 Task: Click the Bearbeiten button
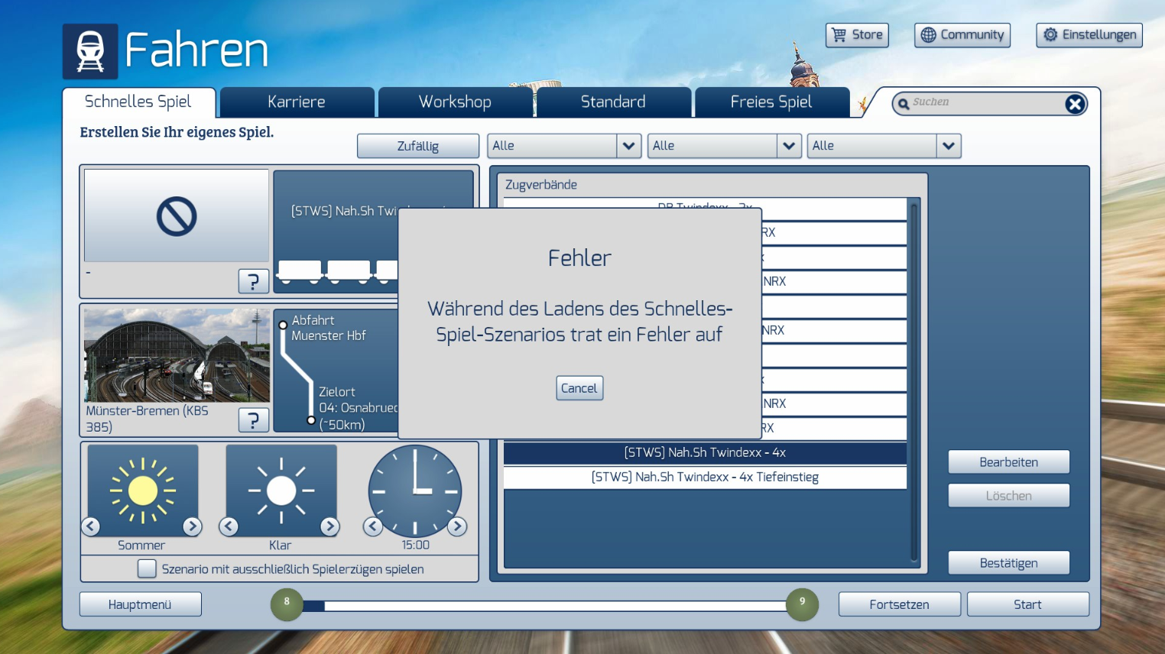(1009, 462)
